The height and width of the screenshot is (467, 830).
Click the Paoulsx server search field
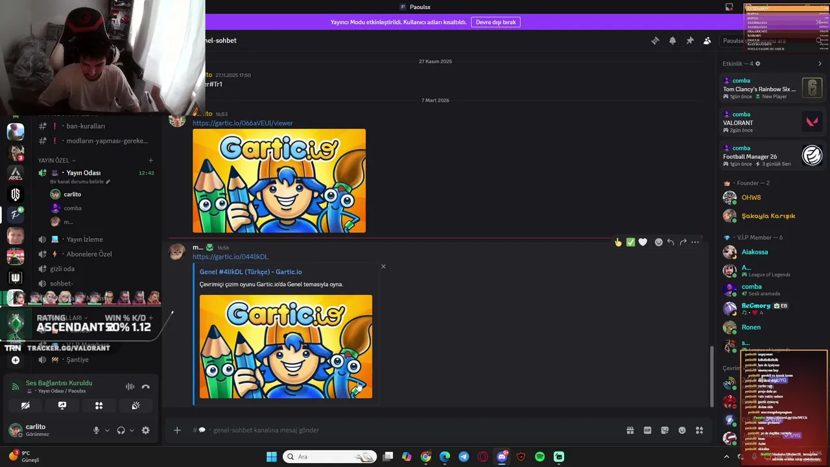pyautogui.click(x=772, y=40)
